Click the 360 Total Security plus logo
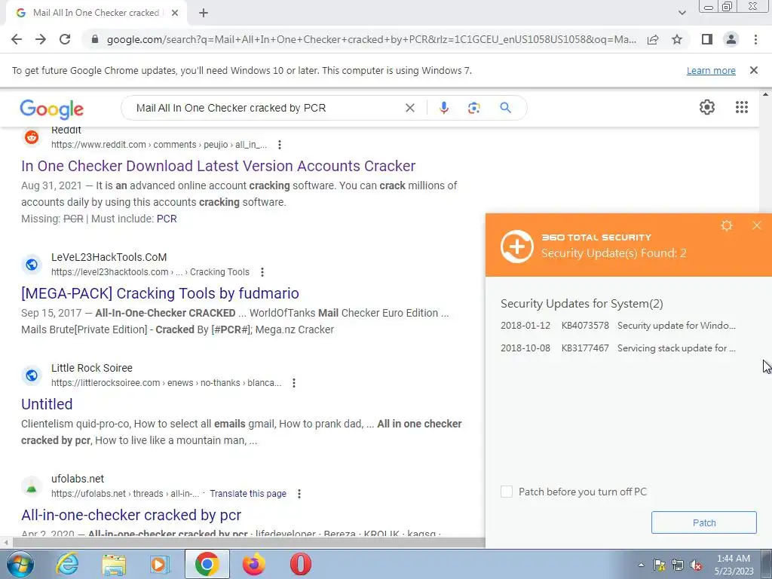The width and height of the screenshot is (772, 579). (x=517, y=247)
